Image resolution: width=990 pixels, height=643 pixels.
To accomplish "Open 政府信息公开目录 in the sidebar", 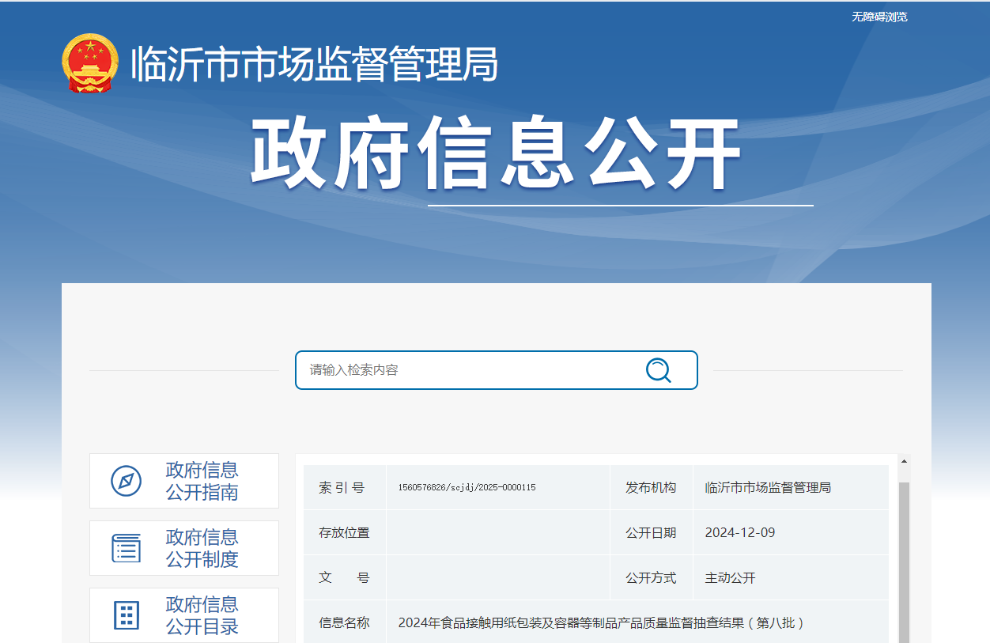I will point(184,615).
